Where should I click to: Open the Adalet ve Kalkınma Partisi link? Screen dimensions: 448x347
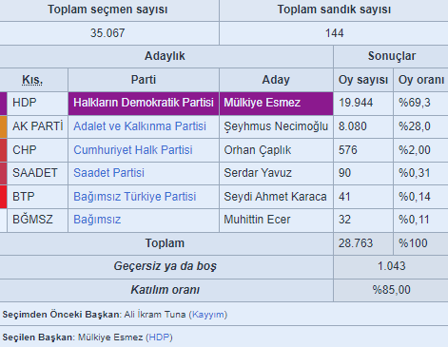pos(140,126)
